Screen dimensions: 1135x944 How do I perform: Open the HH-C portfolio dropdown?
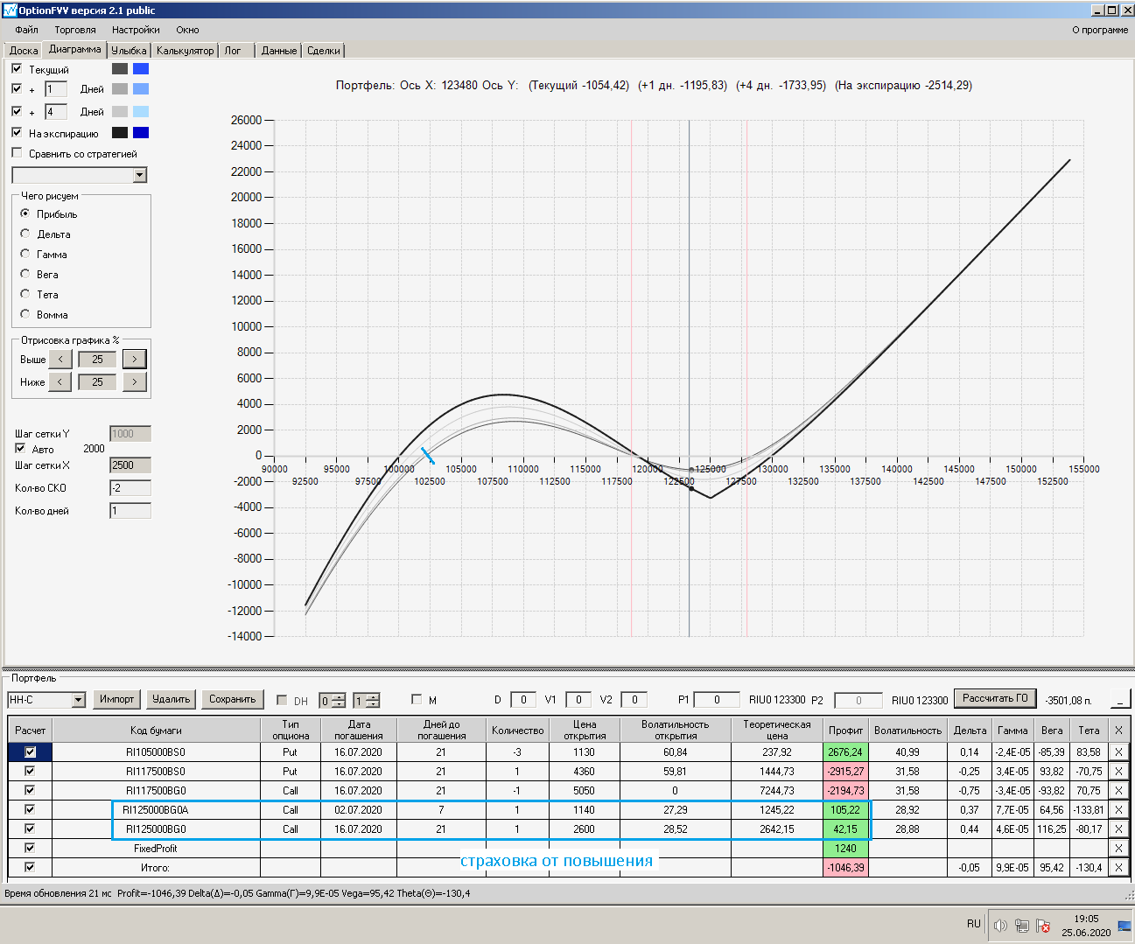click(78, 700)
